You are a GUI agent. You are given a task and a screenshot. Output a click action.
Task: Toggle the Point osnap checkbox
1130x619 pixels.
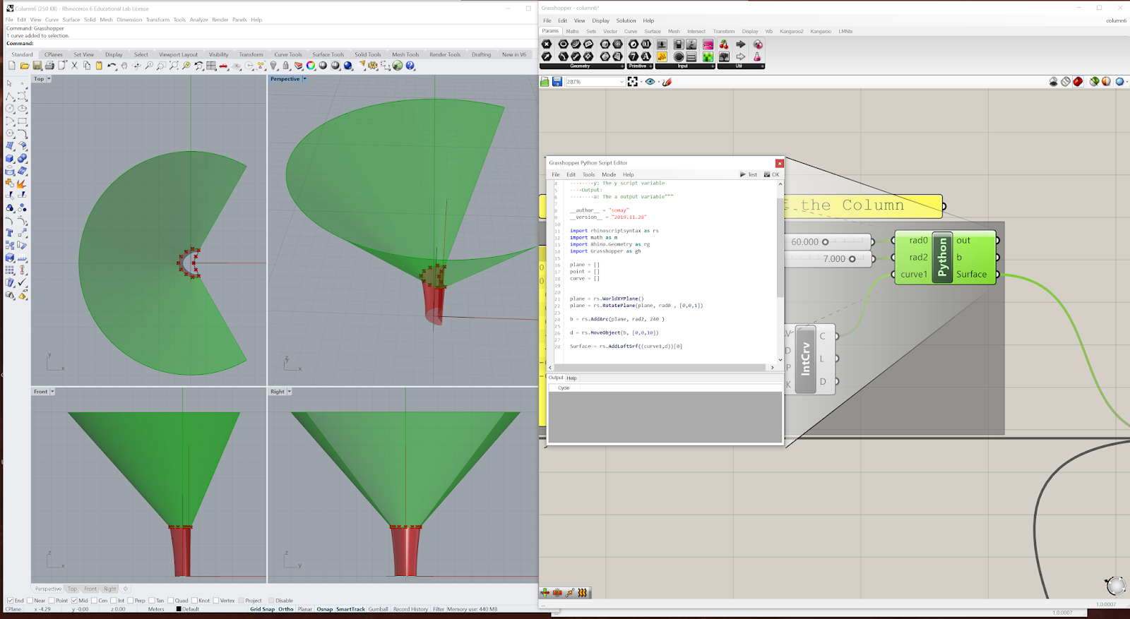(x=52, y=601)
